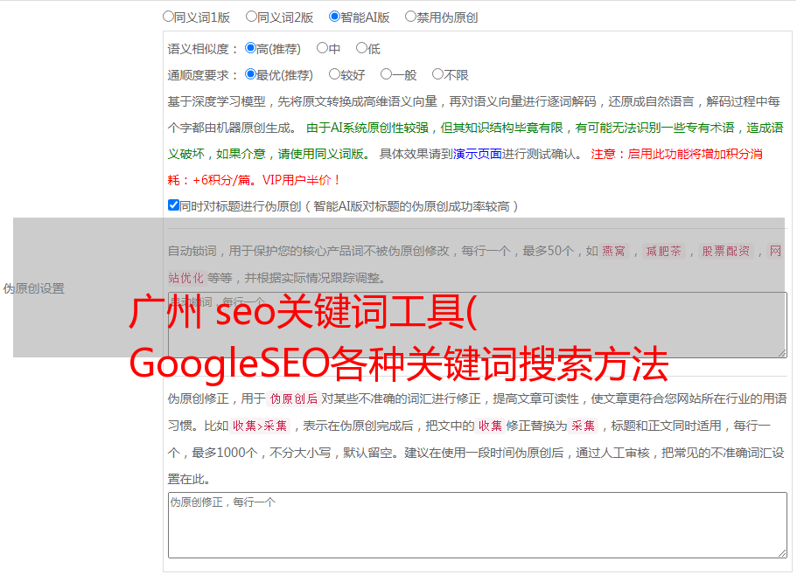Click the 股票配资 example keyword tag
Image resolution: width=797 pixels, height=575 pixels.
tap(726, 251)
